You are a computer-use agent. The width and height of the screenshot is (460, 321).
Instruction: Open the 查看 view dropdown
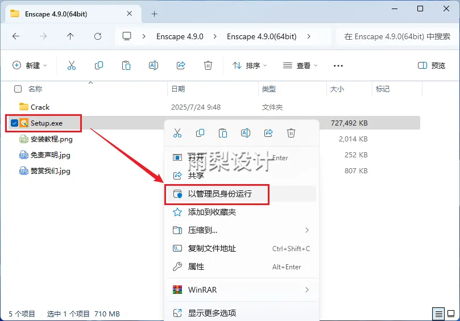click(300, 65)
